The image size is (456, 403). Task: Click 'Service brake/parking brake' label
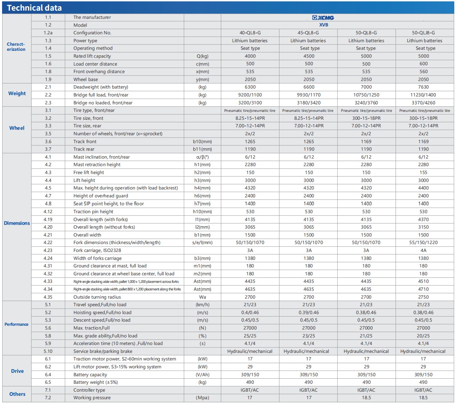pyautogui.click(x=103, y=352)
